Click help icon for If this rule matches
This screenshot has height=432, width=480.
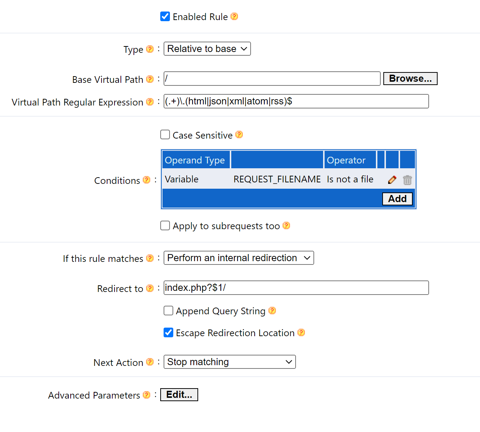(x=150, y=258)
